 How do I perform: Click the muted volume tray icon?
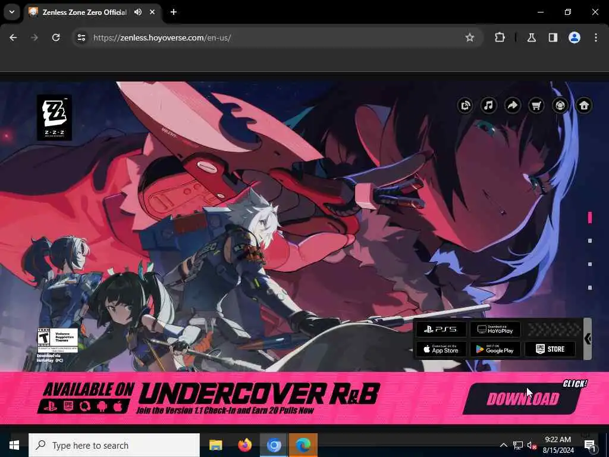pyautogui.click(x=531, y=445)
